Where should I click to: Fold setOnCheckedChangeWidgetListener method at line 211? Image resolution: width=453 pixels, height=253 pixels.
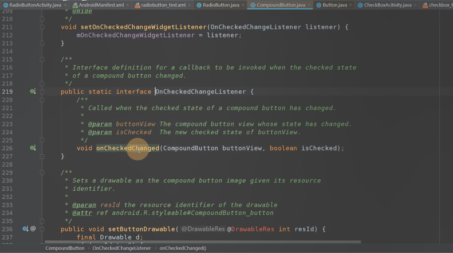[x=42, y=28]
